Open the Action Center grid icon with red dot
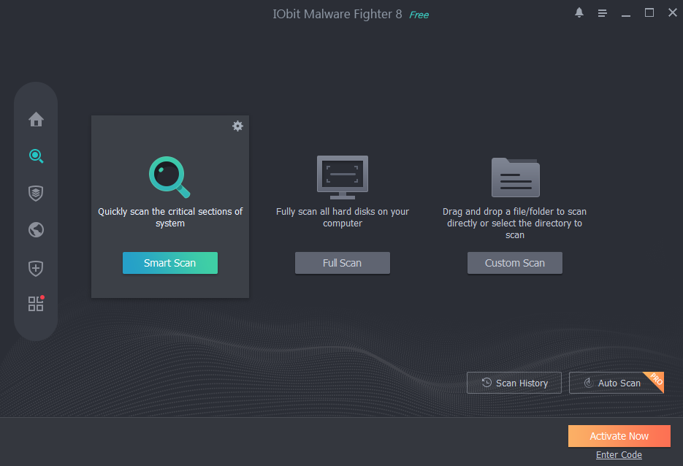683x466 pixels. tap(35, 304)
